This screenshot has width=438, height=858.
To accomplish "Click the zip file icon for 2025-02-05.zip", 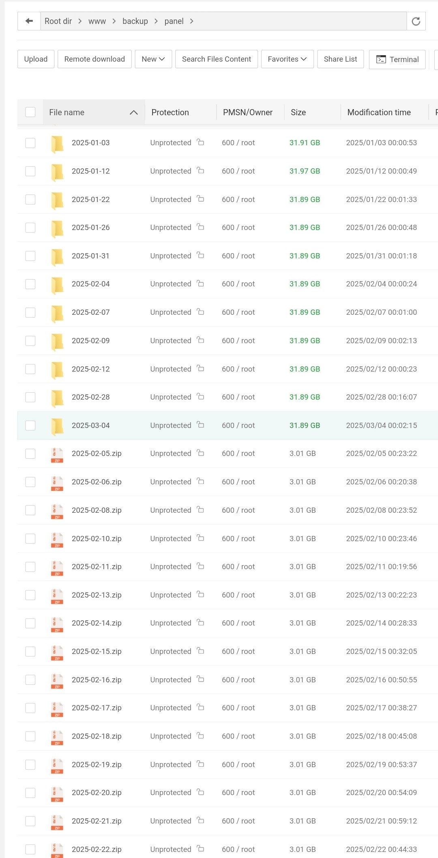I will pyautogui.click(x=57, y=454).
